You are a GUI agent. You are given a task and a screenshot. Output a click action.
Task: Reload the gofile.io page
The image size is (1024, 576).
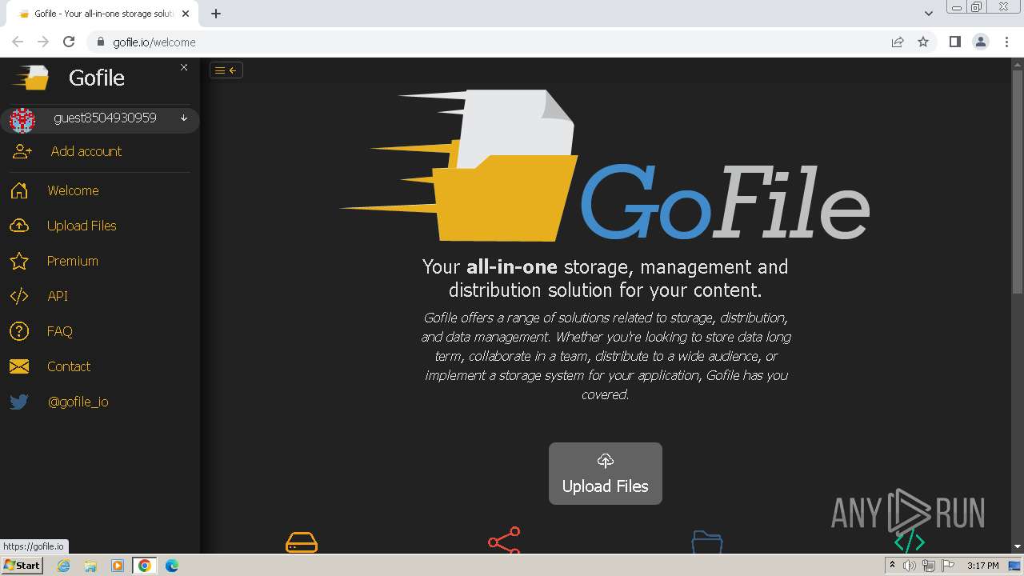point(69,42)
